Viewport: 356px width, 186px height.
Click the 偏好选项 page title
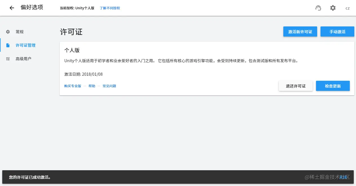pyautogui.click(x=32, y=7)
